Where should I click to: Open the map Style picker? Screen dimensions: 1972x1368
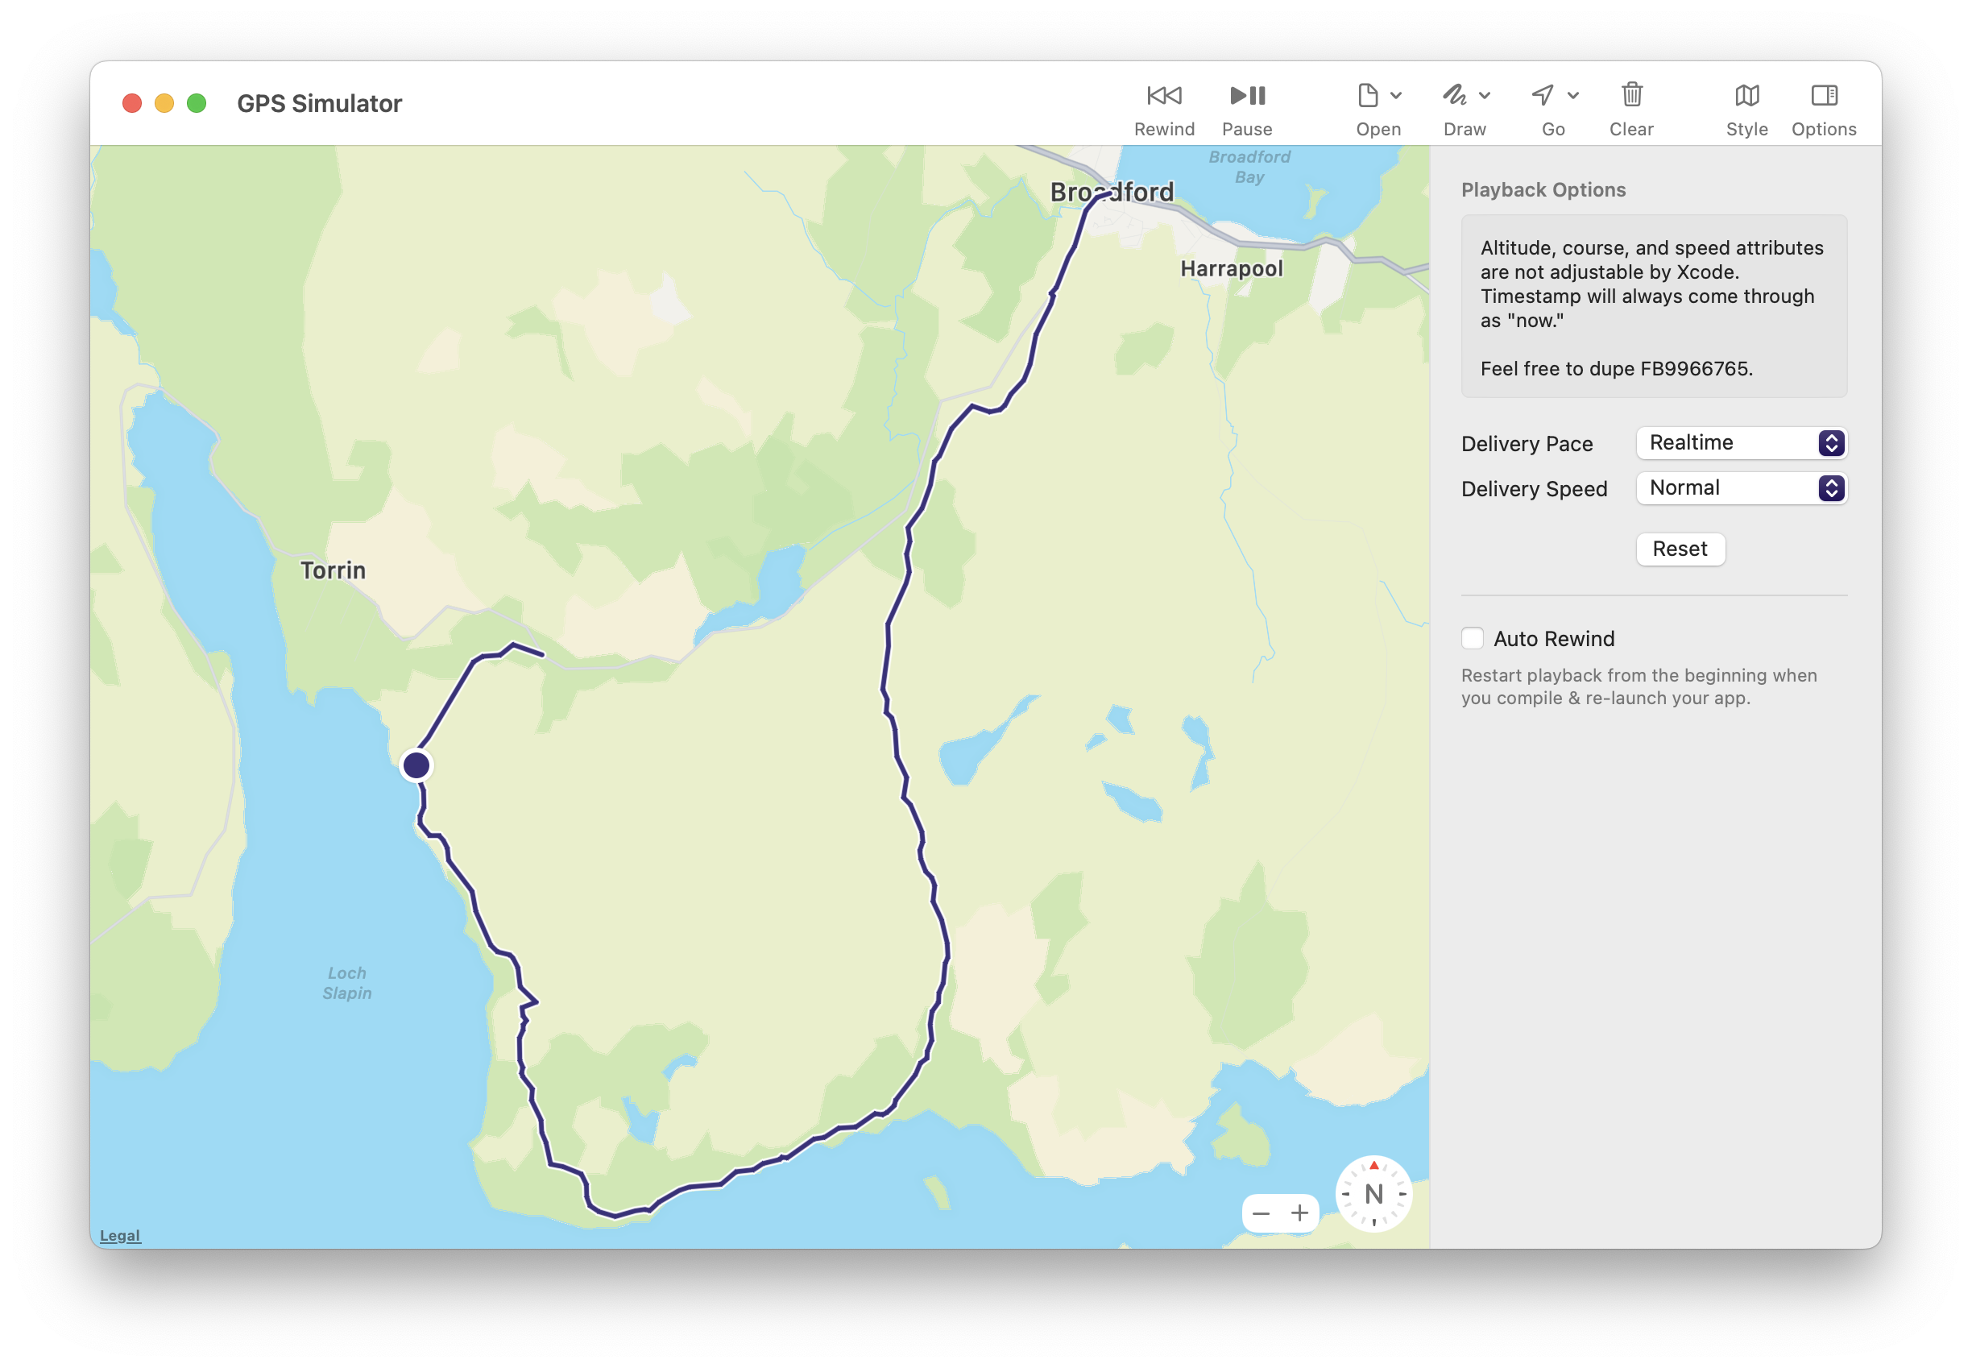click(1746, 109)
